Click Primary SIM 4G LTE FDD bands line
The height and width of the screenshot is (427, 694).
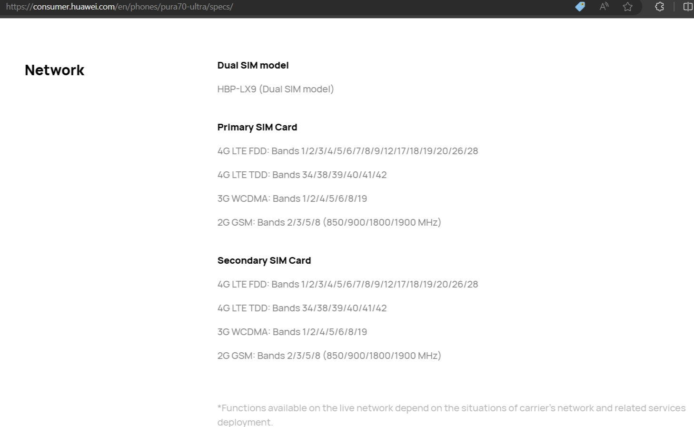(x=347, y=151)
